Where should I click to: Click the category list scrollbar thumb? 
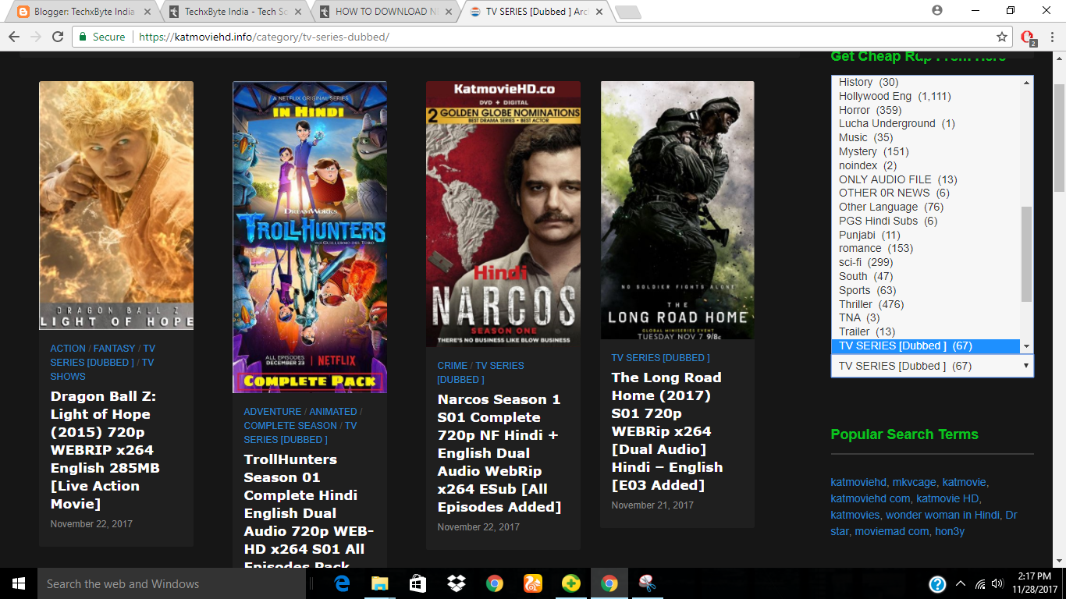[1027, 254]
